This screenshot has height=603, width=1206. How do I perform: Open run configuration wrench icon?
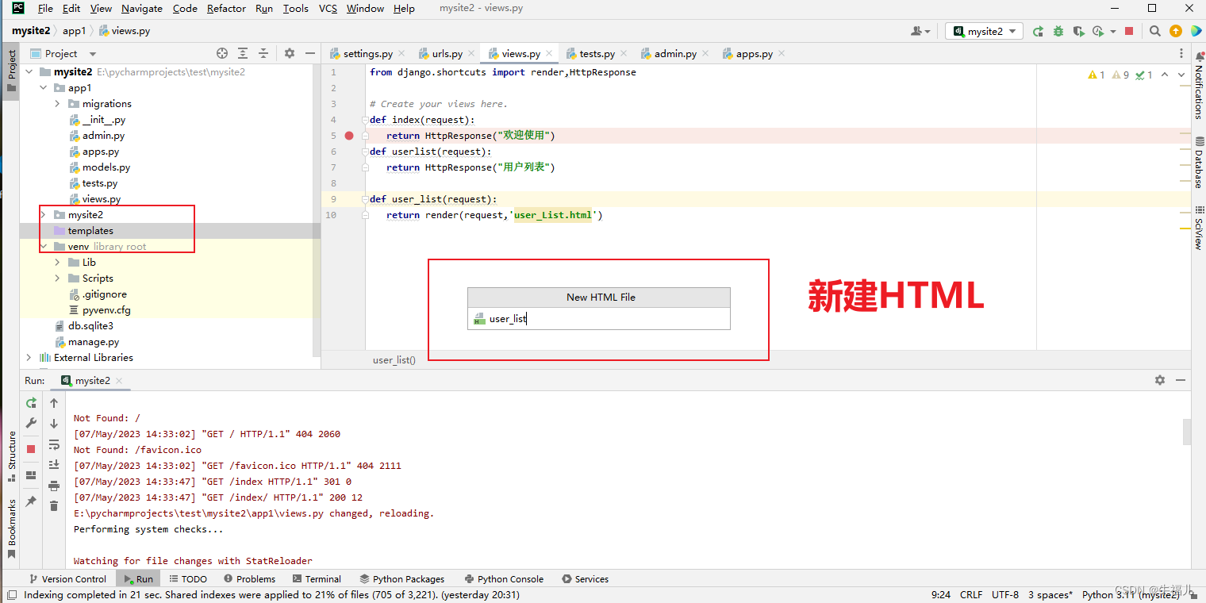(31, 424)
